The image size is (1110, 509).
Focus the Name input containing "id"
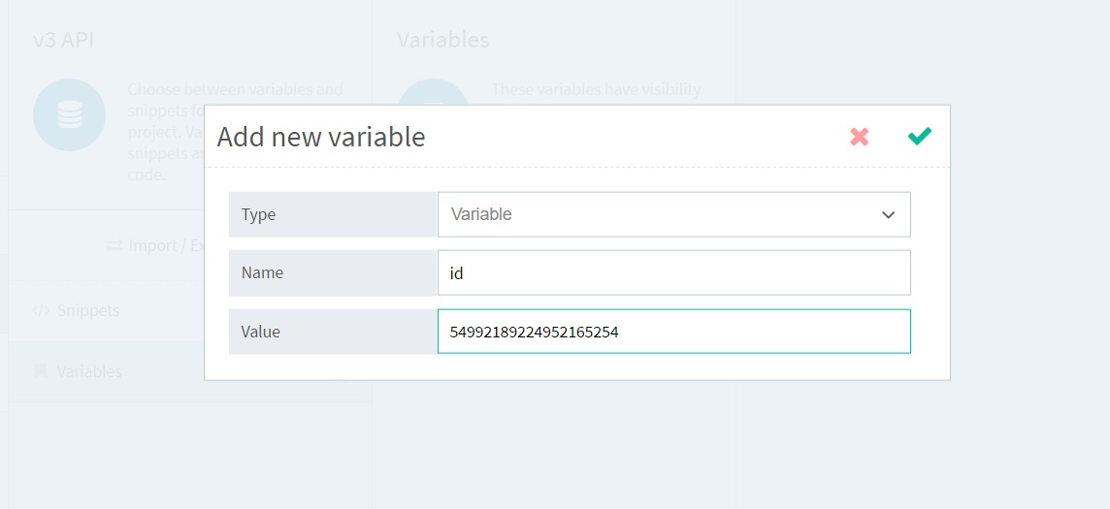673,273
